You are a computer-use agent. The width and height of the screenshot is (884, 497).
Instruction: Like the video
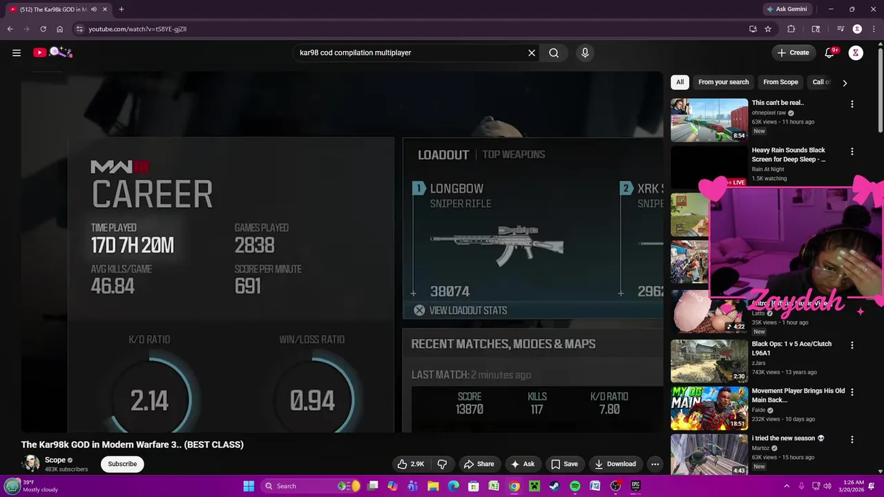[410, 464]
